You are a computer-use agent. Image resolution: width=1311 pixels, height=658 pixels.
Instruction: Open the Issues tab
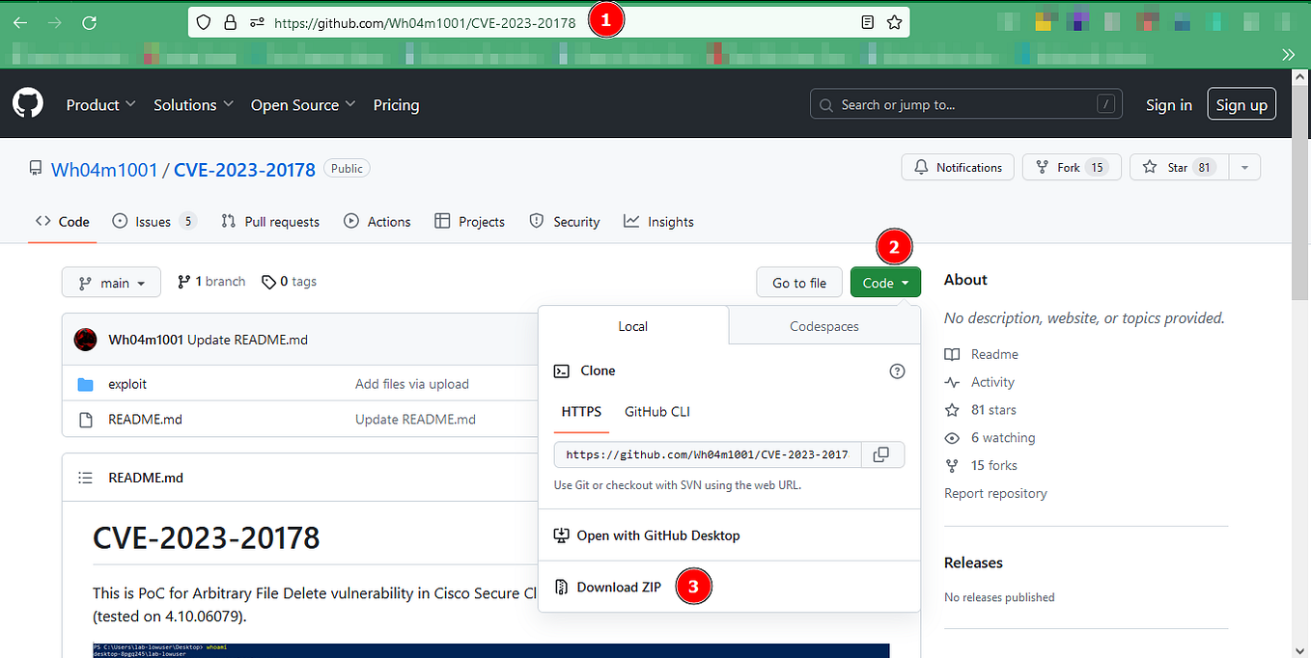pyautogui.click(x=153, y=221)
